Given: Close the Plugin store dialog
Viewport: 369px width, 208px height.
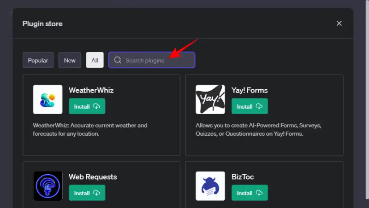Looking at the screenshot, I should [x=339, y=23].
